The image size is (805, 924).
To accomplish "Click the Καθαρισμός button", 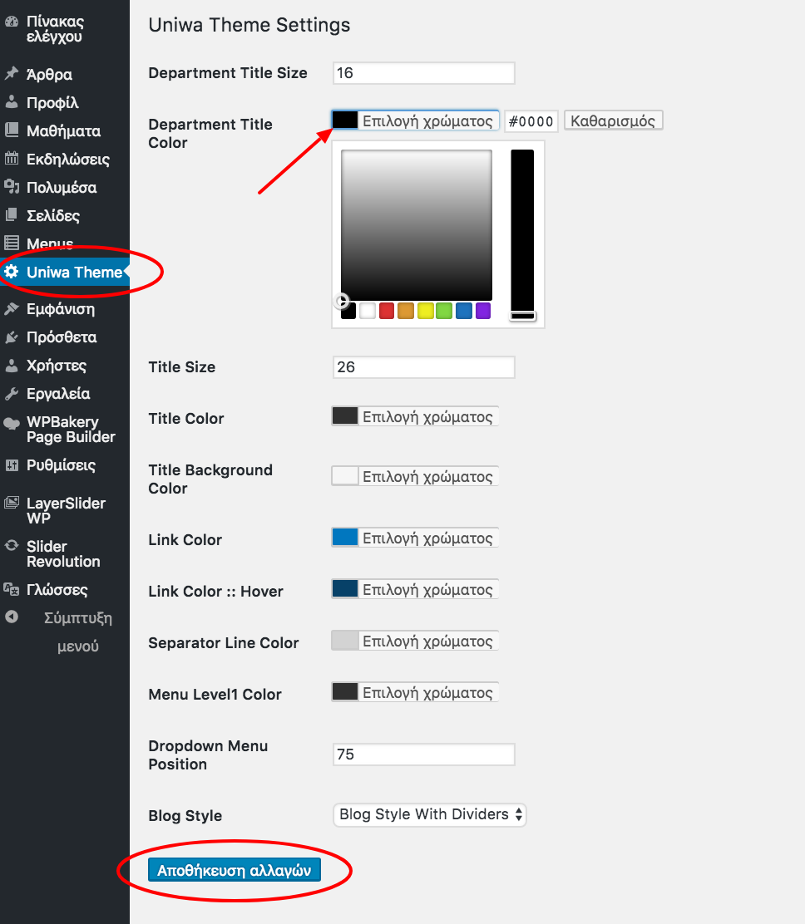I will tap(613, 120).
